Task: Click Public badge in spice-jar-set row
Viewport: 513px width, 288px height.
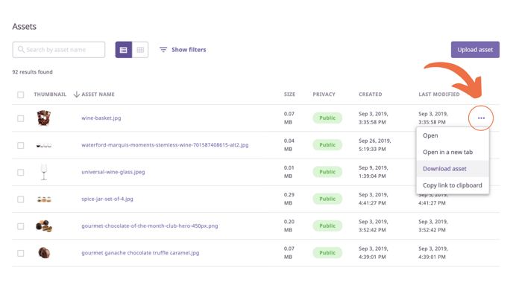Action: [x=327, y=199]
